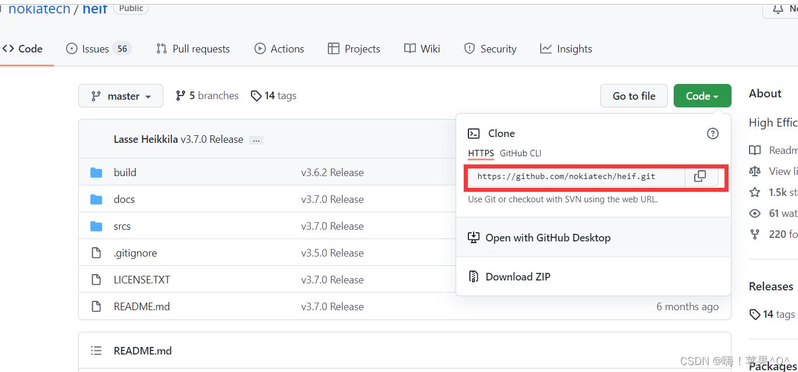Screen dimensions: 798x372
Task: Expand commit message ellipsis button
Action: click(x=256, y=140)
